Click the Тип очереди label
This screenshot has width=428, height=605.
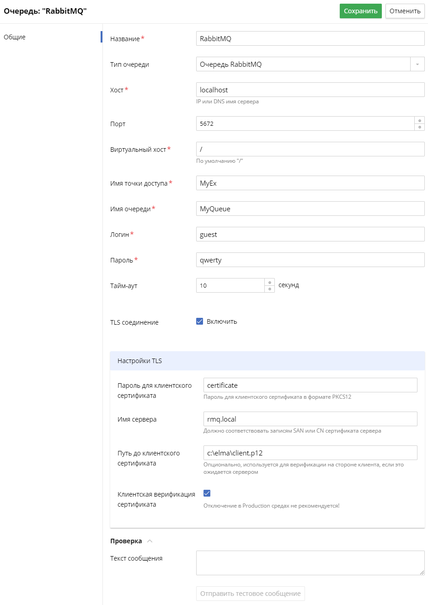pos(129,64)
